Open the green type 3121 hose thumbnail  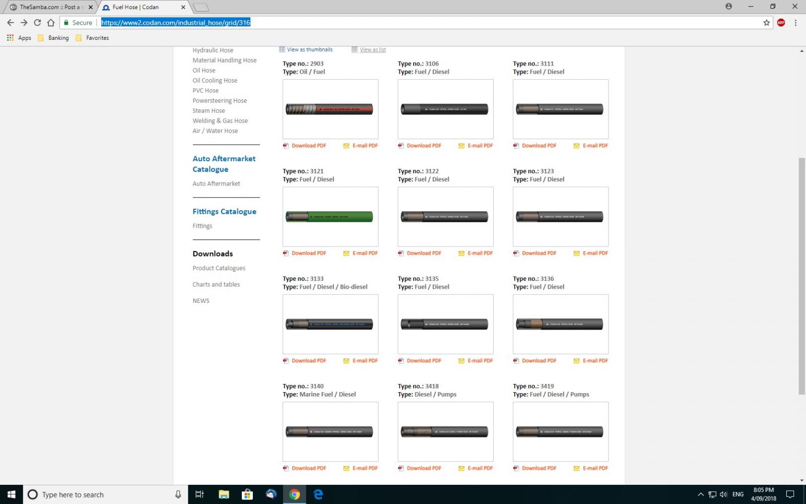coord(330,217)
